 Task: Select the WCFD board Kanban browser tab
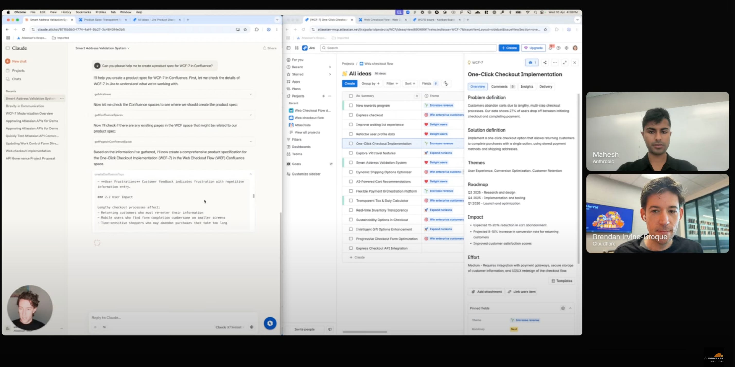436,20
